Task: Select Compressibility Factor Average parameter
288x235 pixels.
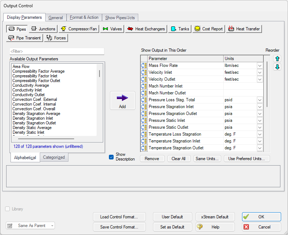Action: (39, 71)
